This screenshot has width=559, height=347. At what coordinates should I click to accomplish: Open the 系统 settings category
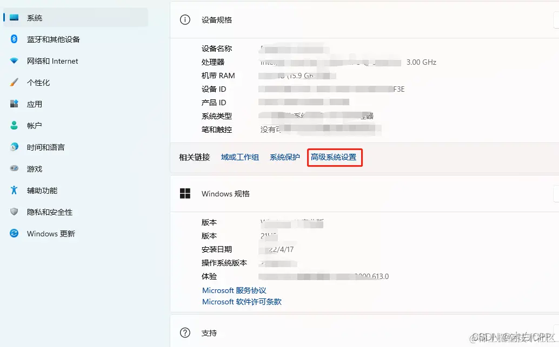click(76, 17)
